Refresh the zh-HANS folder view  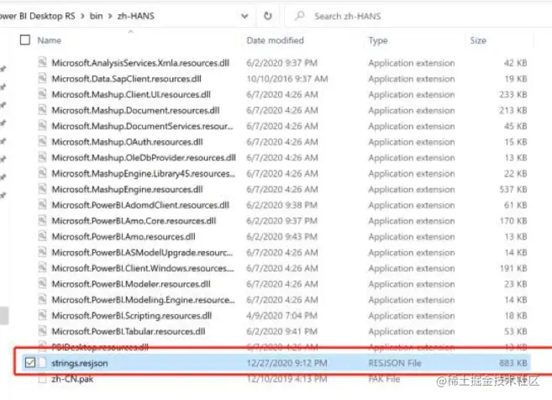pos(268,16)
